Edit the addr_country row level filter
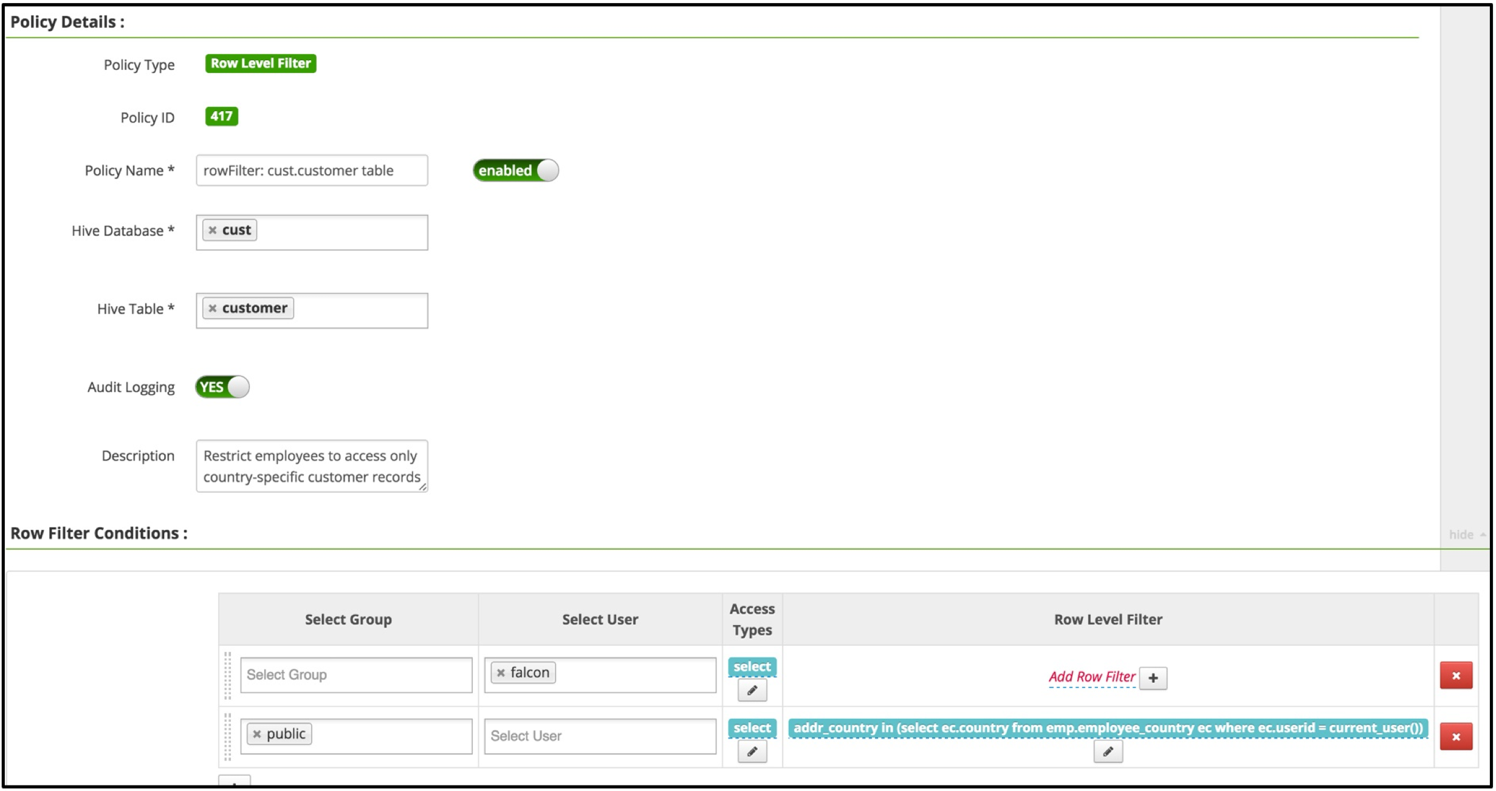This screenshot has width=1496, height=791. coord(1108,752)
